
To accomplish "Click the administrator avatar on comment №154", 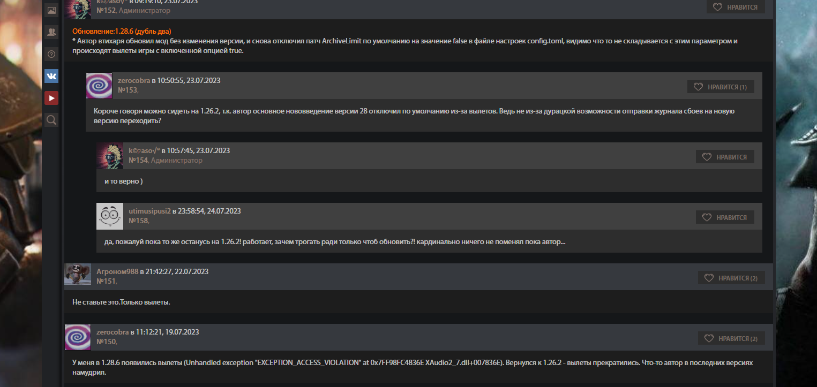I will (110, 156).
